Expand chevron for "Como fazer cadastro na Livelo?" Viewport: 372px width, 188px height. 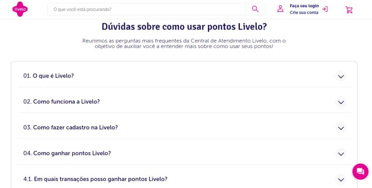pyautogui.click(x=340, y=128)
